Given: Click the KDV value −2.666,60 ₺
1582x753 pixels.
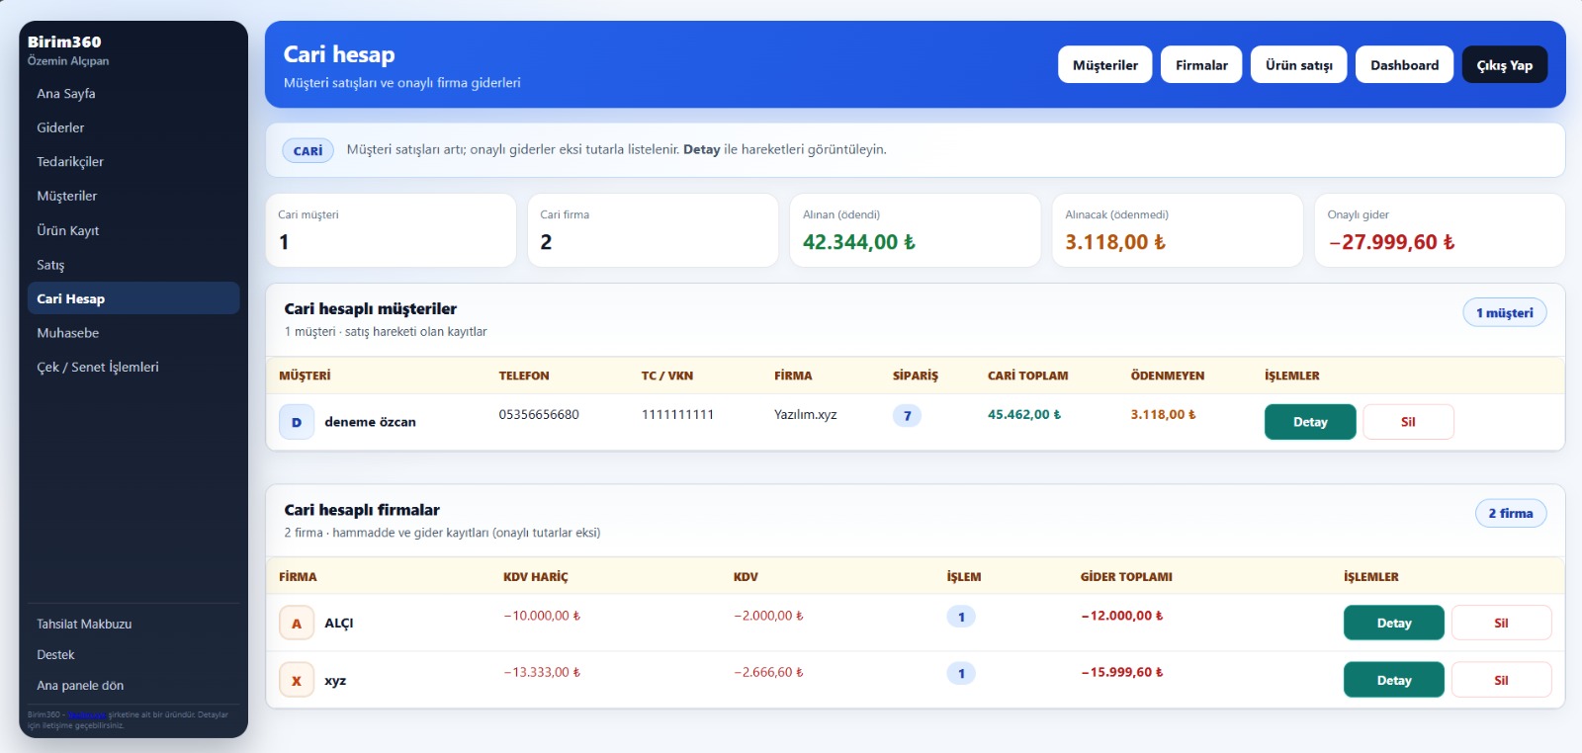Looking at the screenshot, I should point(769,673).
